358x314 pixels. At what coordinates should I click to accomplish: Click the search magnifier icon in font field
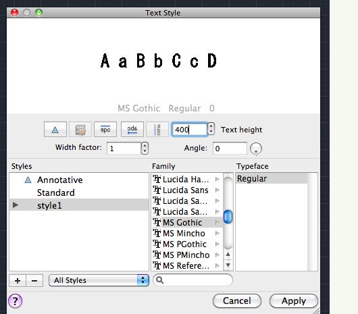click(x=160, y=280)
